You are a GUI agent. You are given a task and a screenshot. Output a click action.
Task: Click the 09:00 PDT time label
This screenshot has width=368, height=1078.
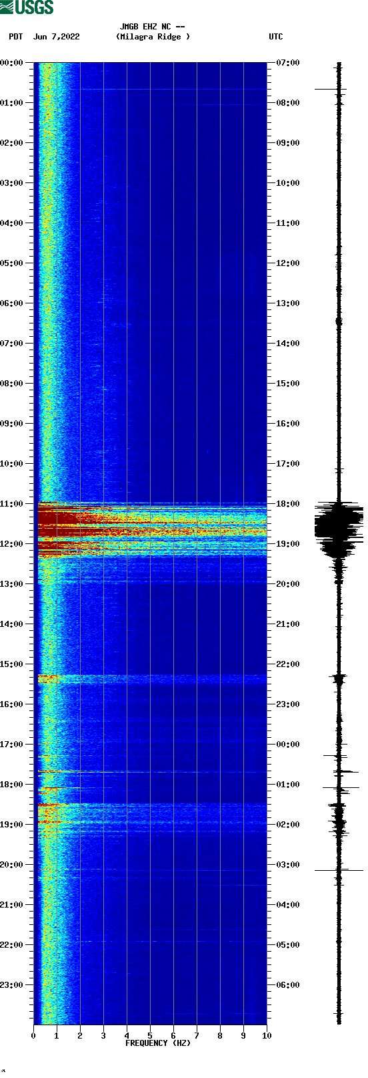[11, 424]
